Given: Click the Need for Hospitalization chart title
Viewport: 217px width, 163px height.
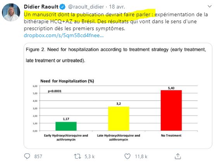Looking at the screenshot, I should pyautogui.click(x=67, y=81).
